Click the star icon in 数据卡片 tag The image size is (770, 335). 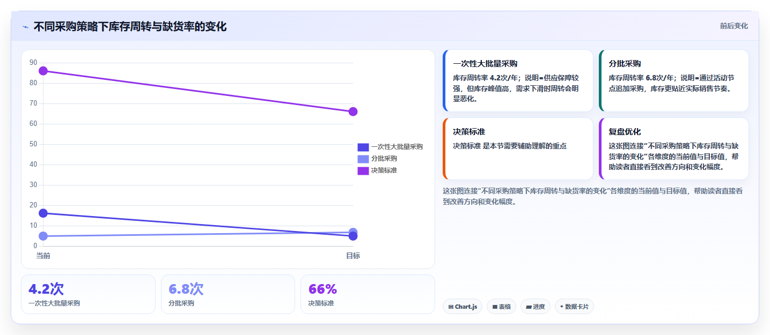(562, 307)
